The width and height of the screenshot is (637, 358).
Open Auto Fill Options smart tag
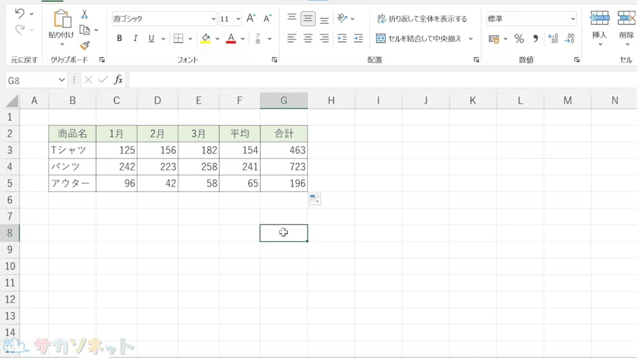pos(314,199)
